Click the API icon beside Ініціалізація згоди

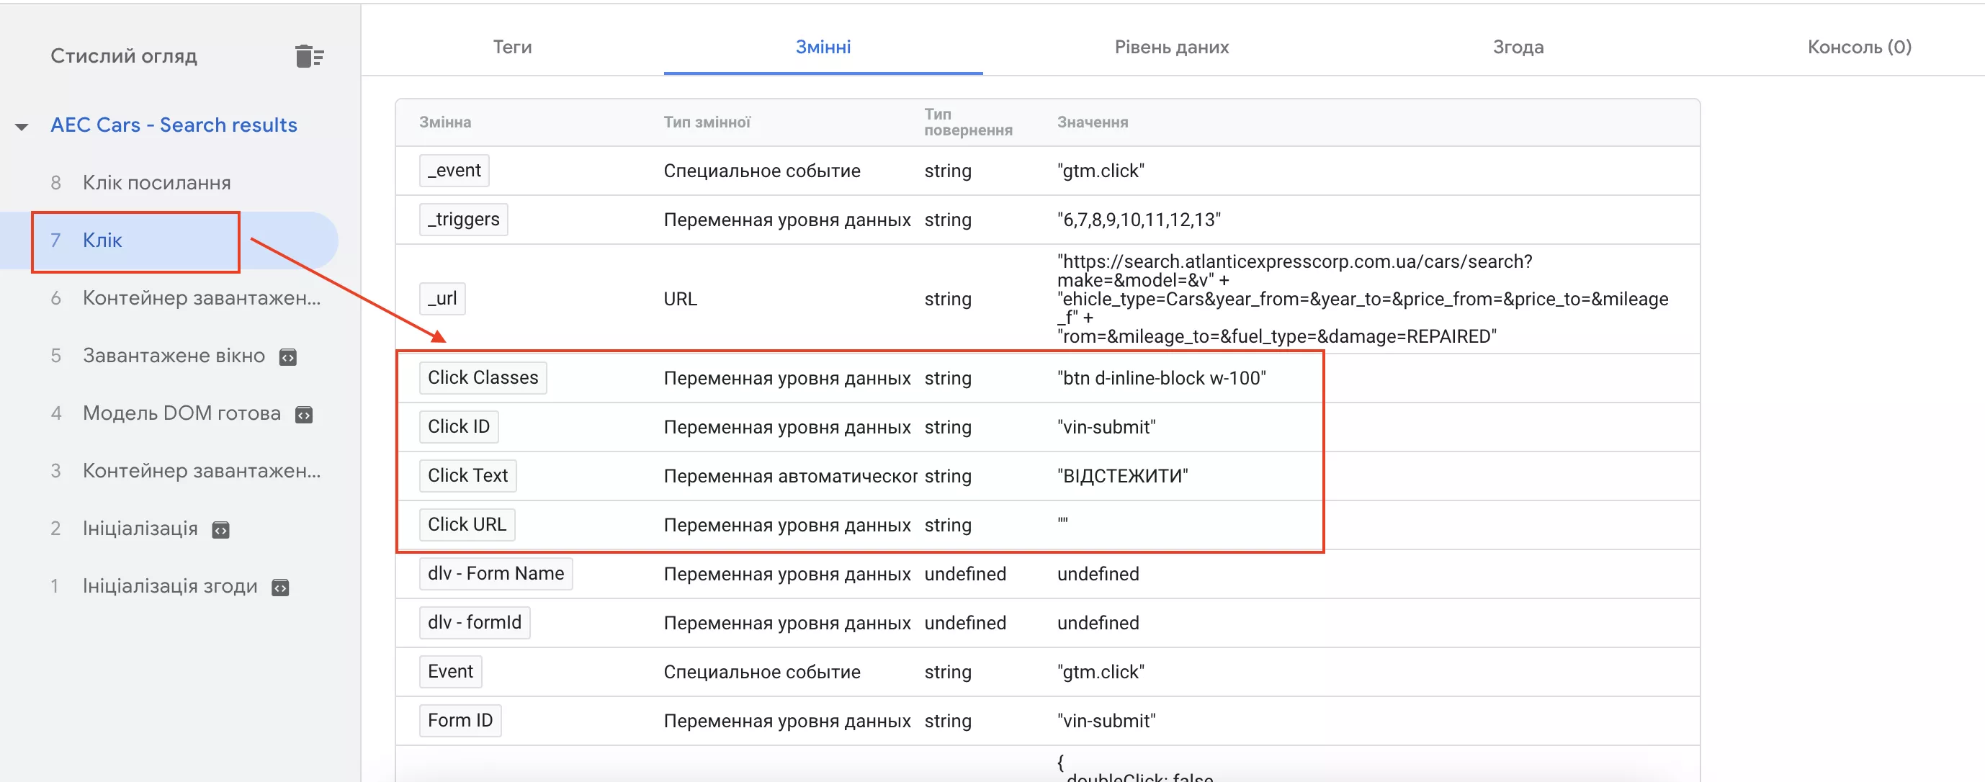pyautogui.click(x=280, y=587)
